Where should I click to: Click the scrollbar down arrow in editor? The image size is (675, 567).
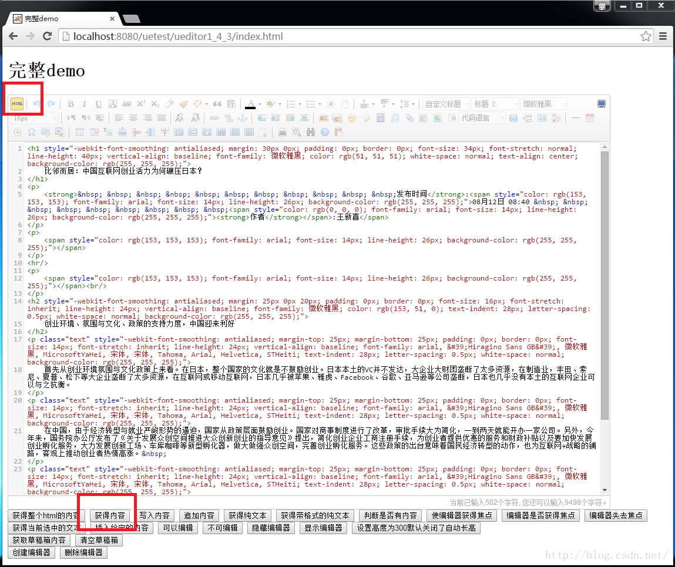[x=605, y=490]
